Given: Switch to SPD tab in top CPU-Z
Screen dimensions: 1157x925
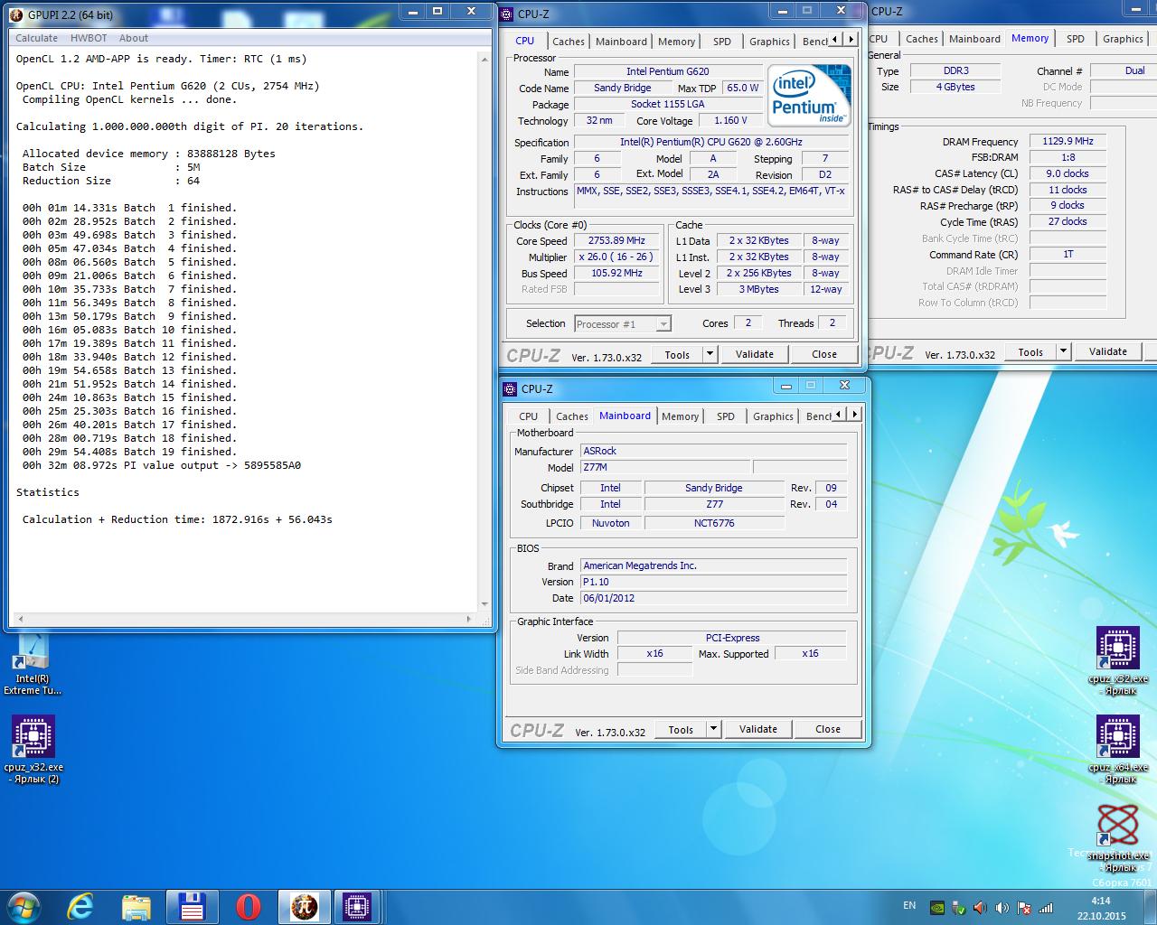Looking at the screenshot, I should click(x=722, y=42).
